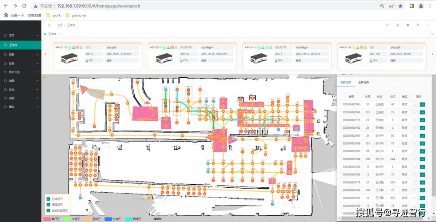
Task: Cancel task 202306092779 with the x button
Action: (x=415, y=182)
